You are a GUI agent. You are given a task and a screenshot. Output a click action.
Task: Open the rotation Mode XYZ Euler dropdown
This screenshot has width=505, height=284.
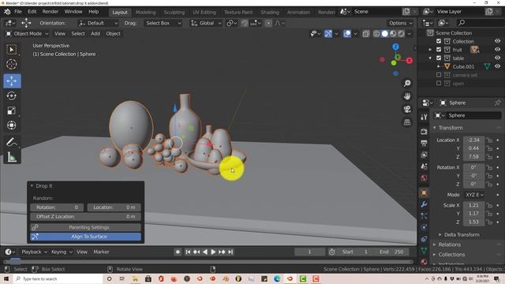pos(474,195)
